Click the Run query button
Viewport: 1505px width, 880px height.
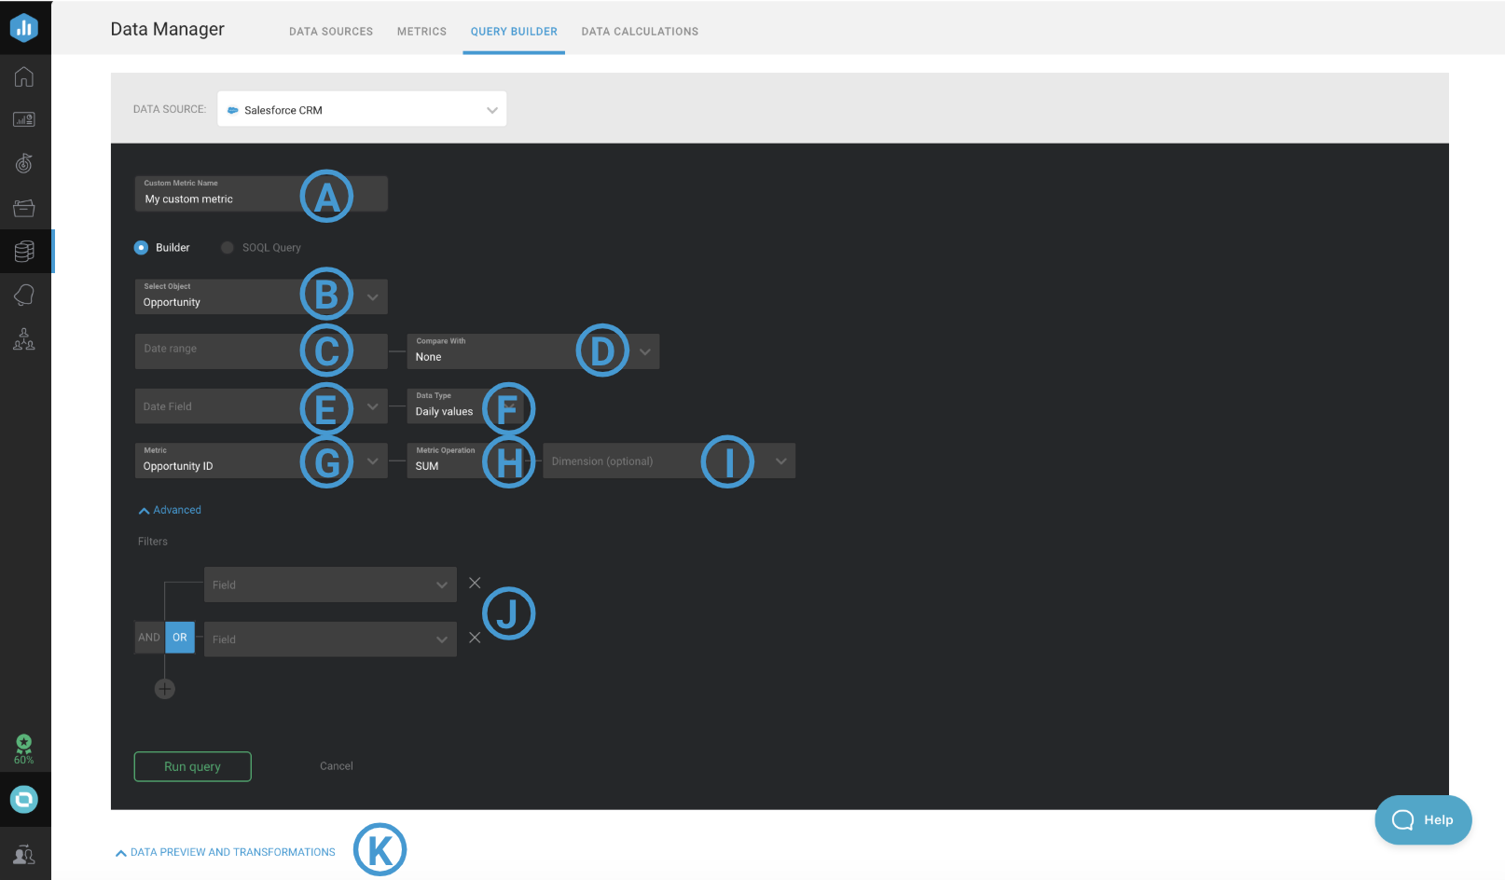coord(193,766)
